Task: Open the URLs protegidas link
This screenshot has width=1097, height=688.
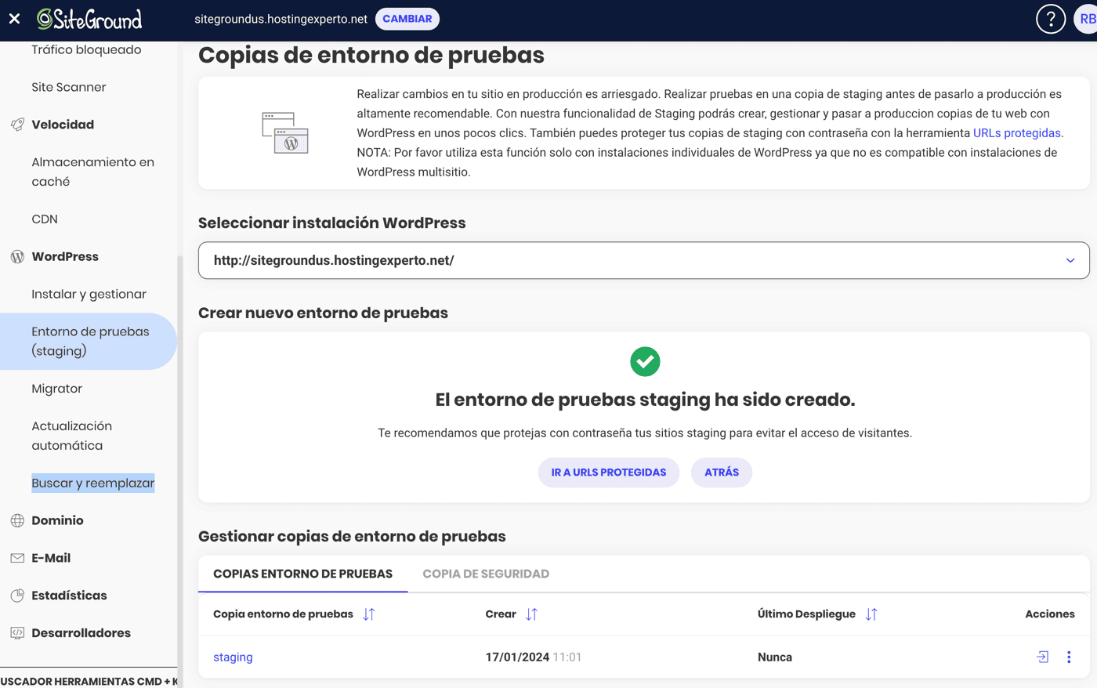Action: tap(1016, 133)
